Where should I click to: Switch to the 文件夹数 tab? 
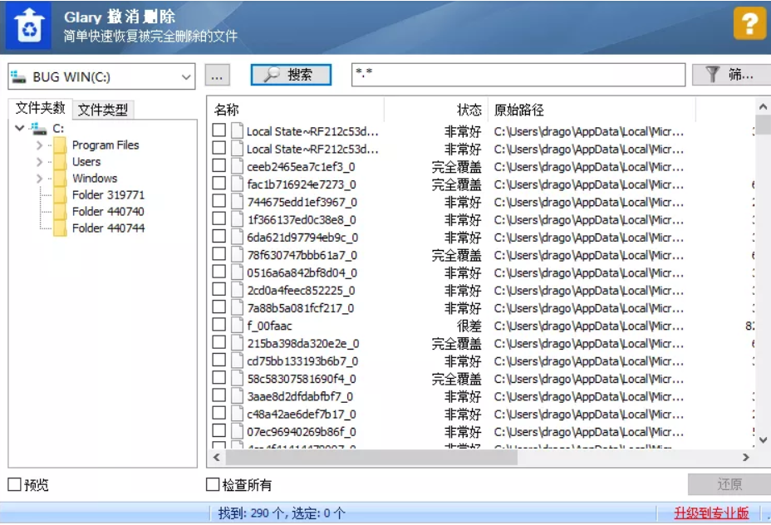click(40, 108)
